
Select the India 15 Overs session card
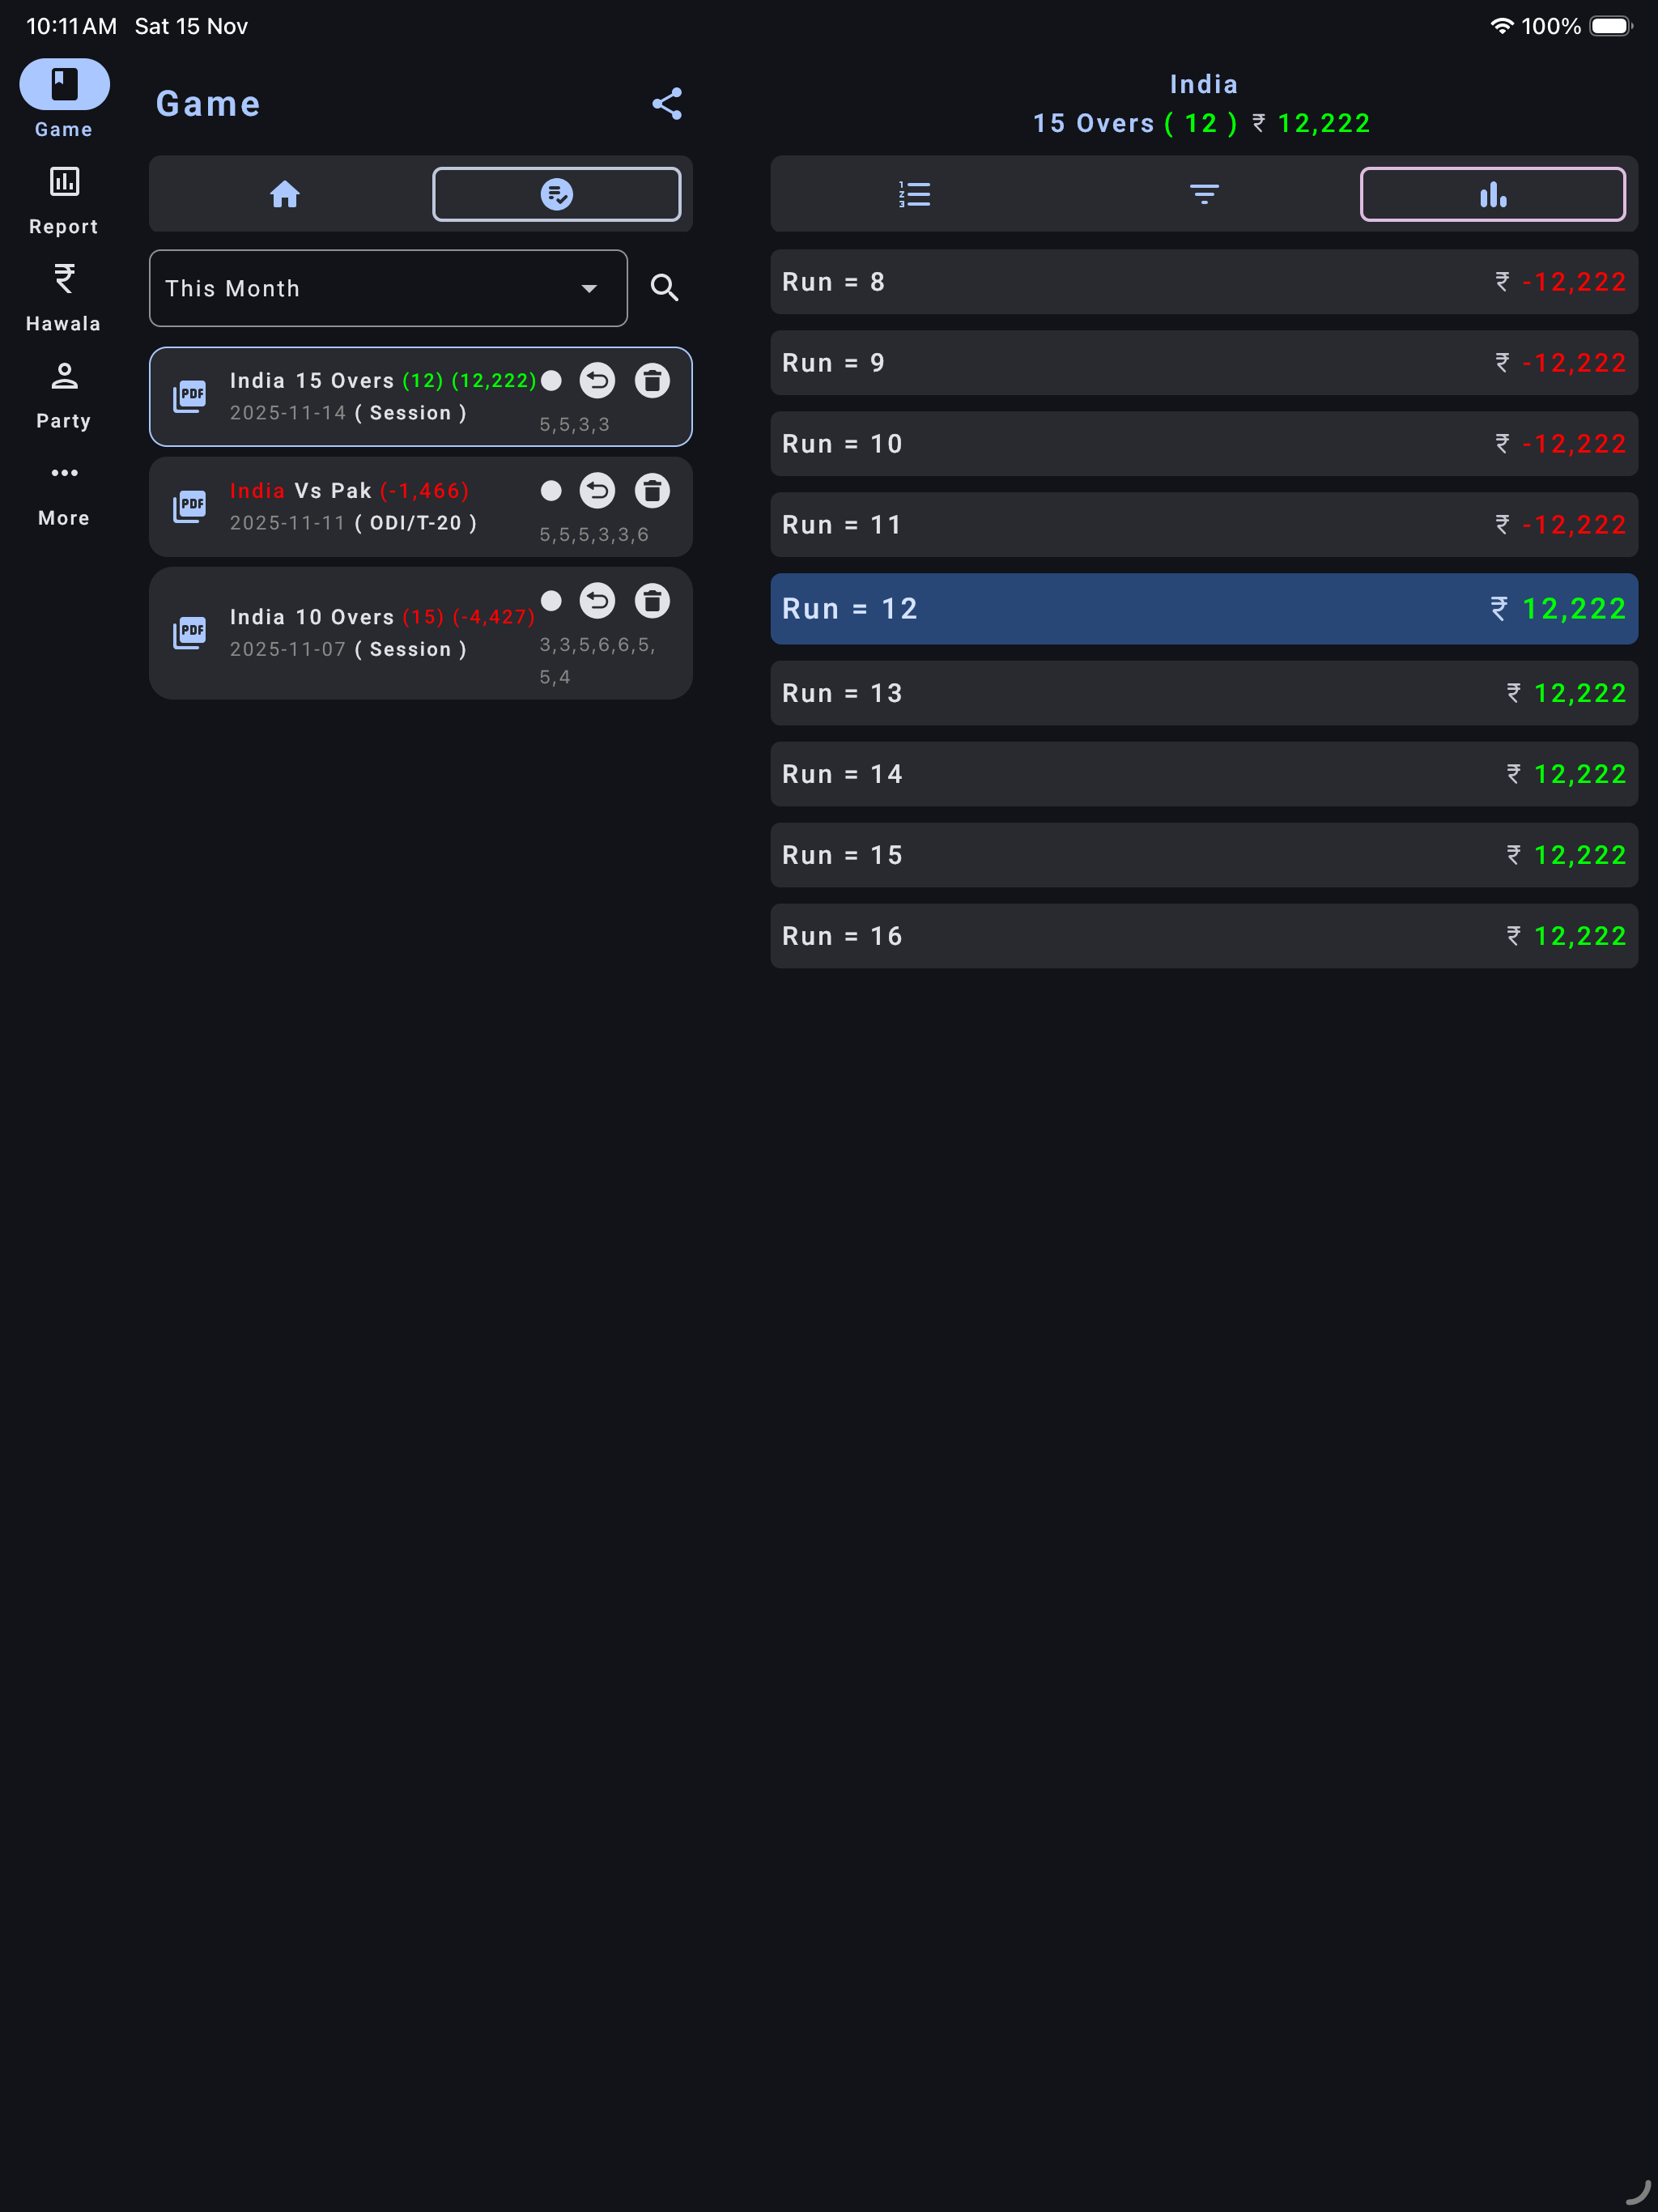pos(420,397)
